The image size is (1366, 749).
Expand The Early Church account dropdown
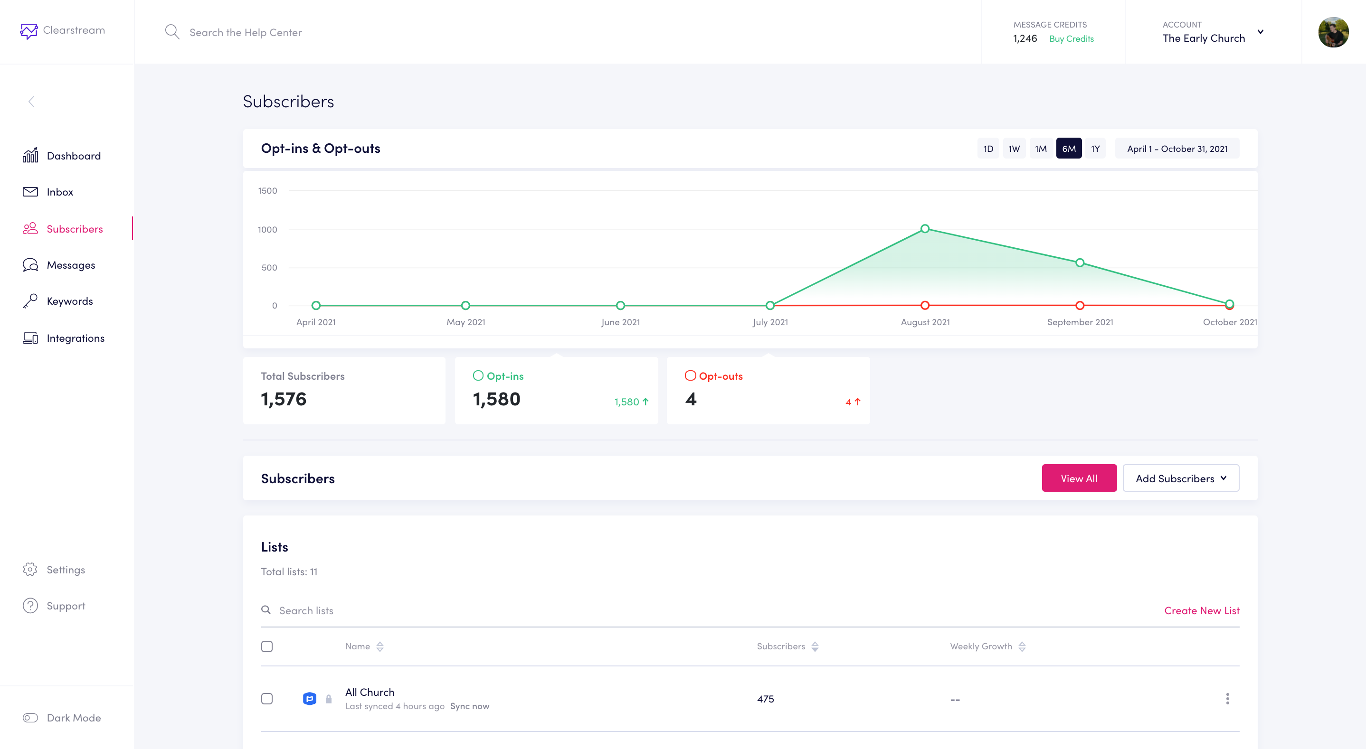point(1261,32)
